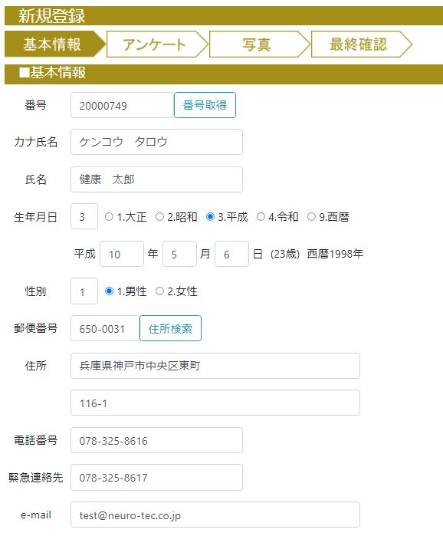Image resolution: width=443 pixels, height=536 pixels.
Task: Click the 郵便番号 field with 650-0031
Action: [x=105, y=328]
